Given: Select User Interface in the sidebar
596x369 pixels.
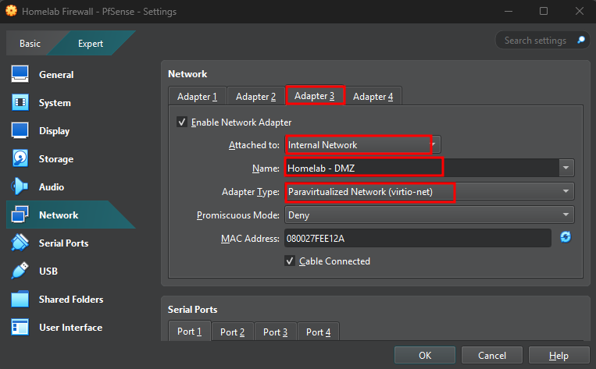Looking at the screenshot, I should [71, 327].
